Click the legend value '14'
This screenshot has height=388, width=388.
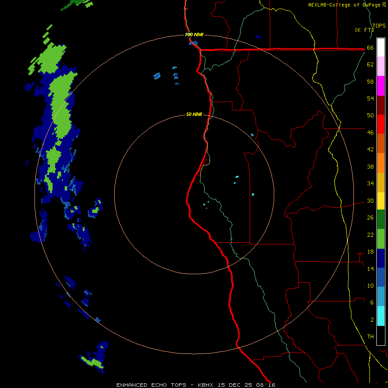[x=370, y=269]
